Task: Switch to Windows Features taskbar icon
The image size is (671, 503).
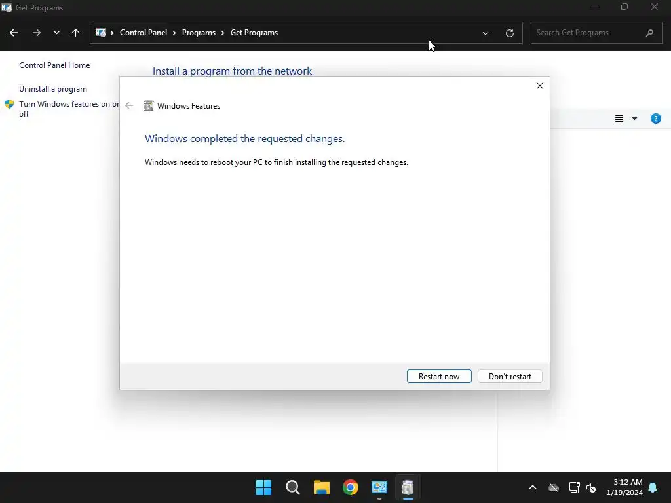Action: (x=408, y=487)
